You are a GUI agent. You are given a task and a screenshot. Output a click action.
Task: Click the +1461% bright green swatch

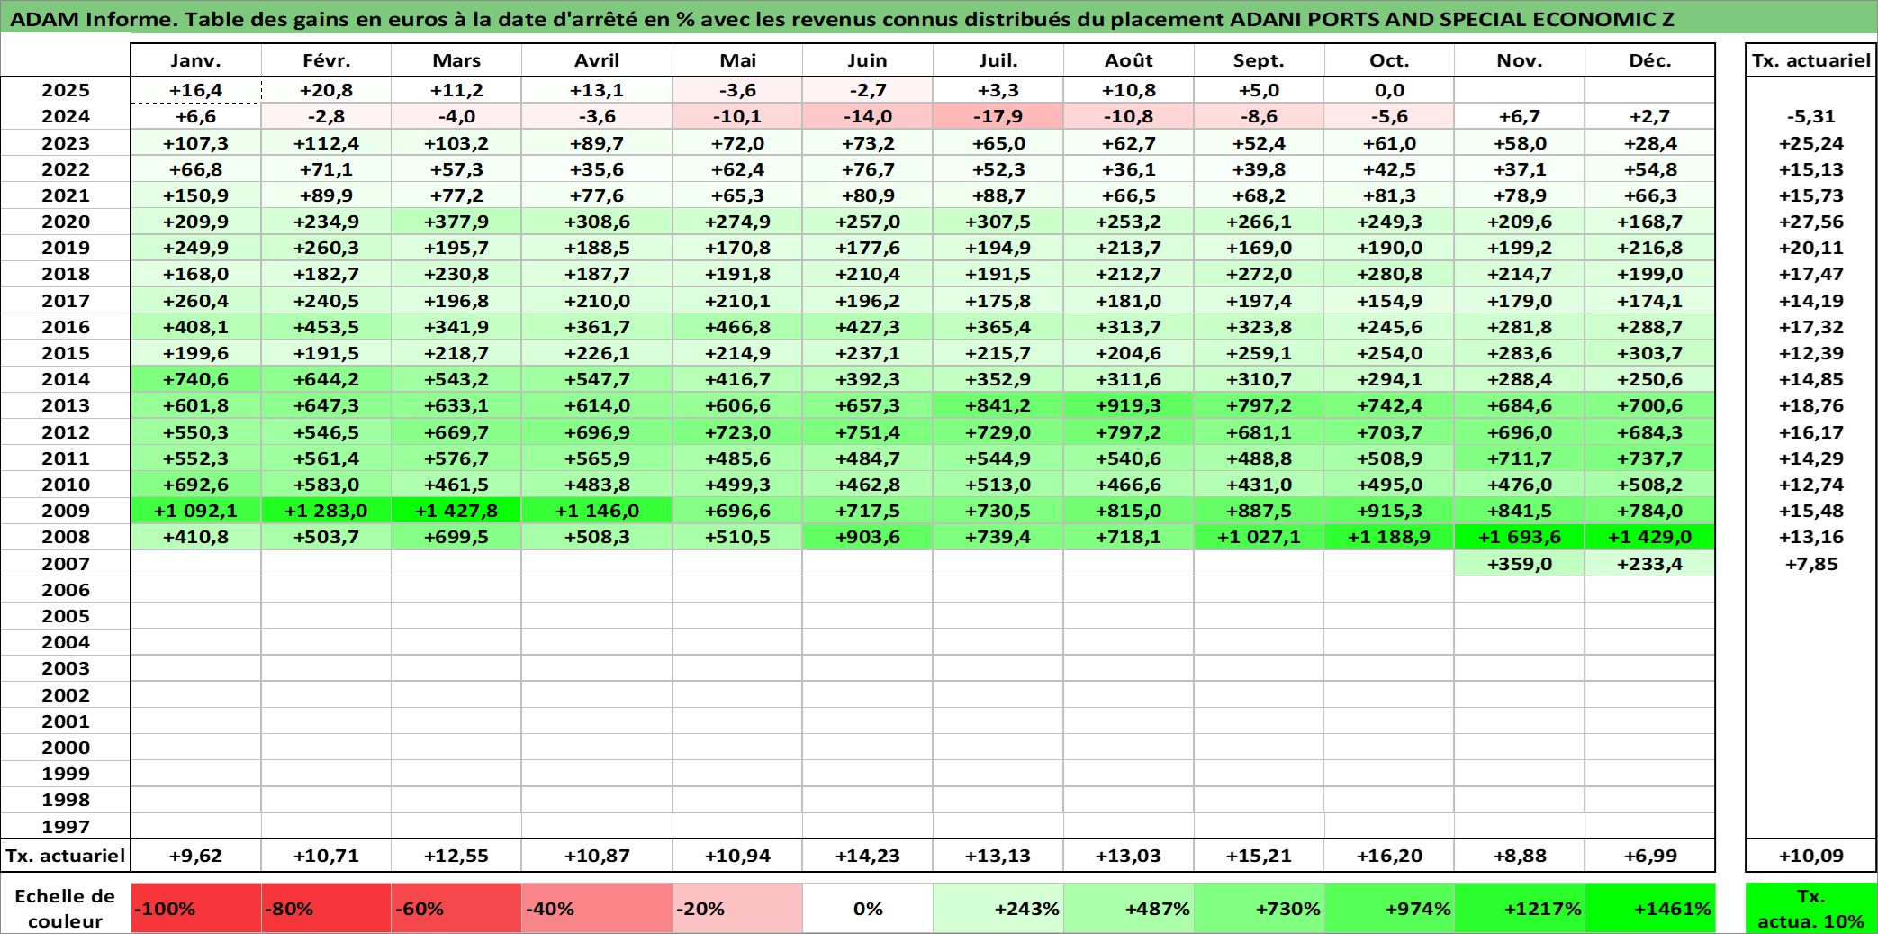coord(1649,908)
